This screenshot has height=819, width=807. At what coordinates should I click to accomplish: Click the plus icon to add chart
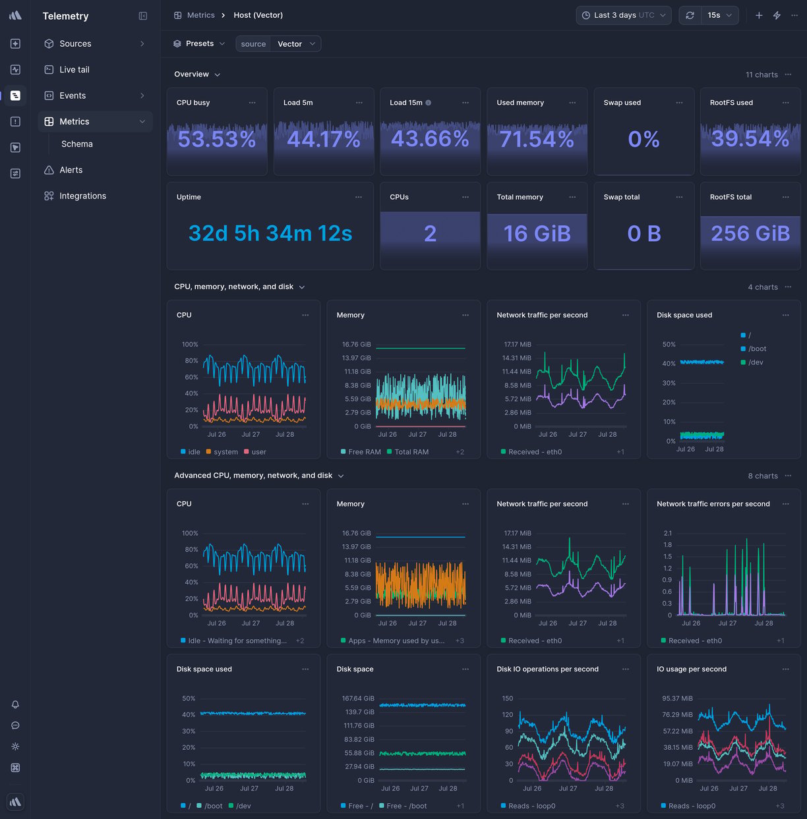(759, 15)
